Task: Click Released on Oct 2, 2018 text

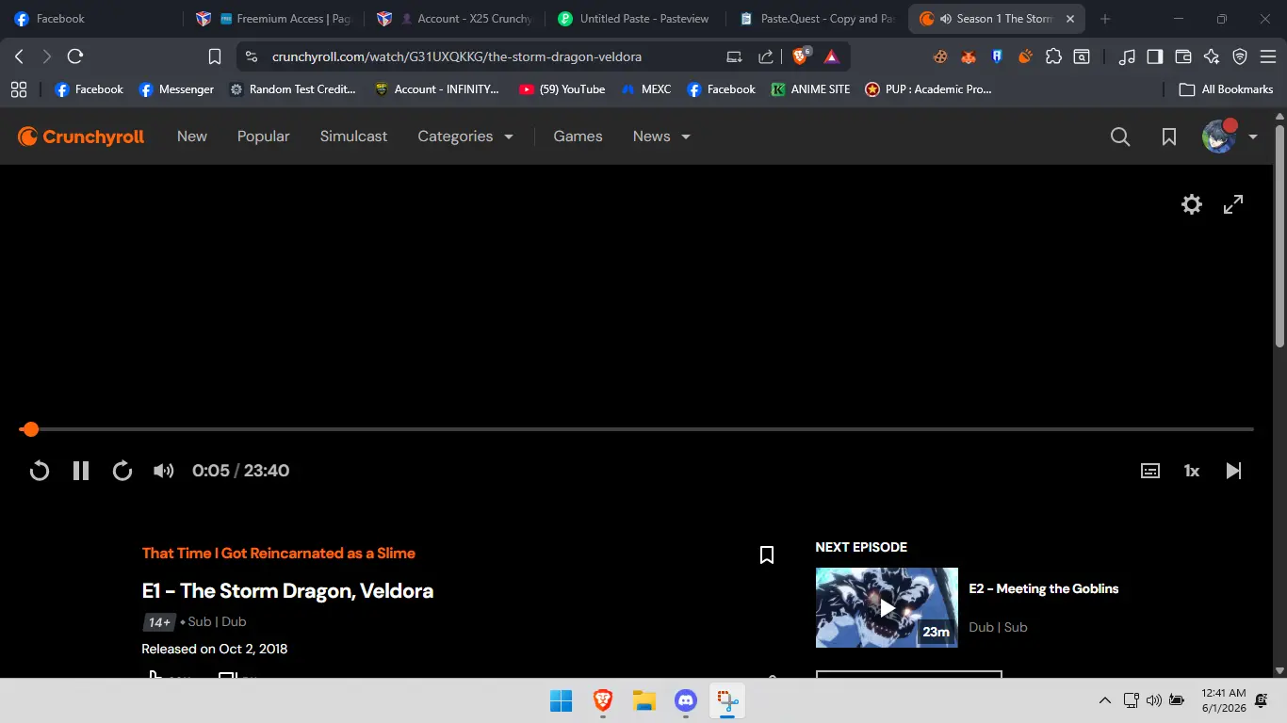Action: (215, 649)
